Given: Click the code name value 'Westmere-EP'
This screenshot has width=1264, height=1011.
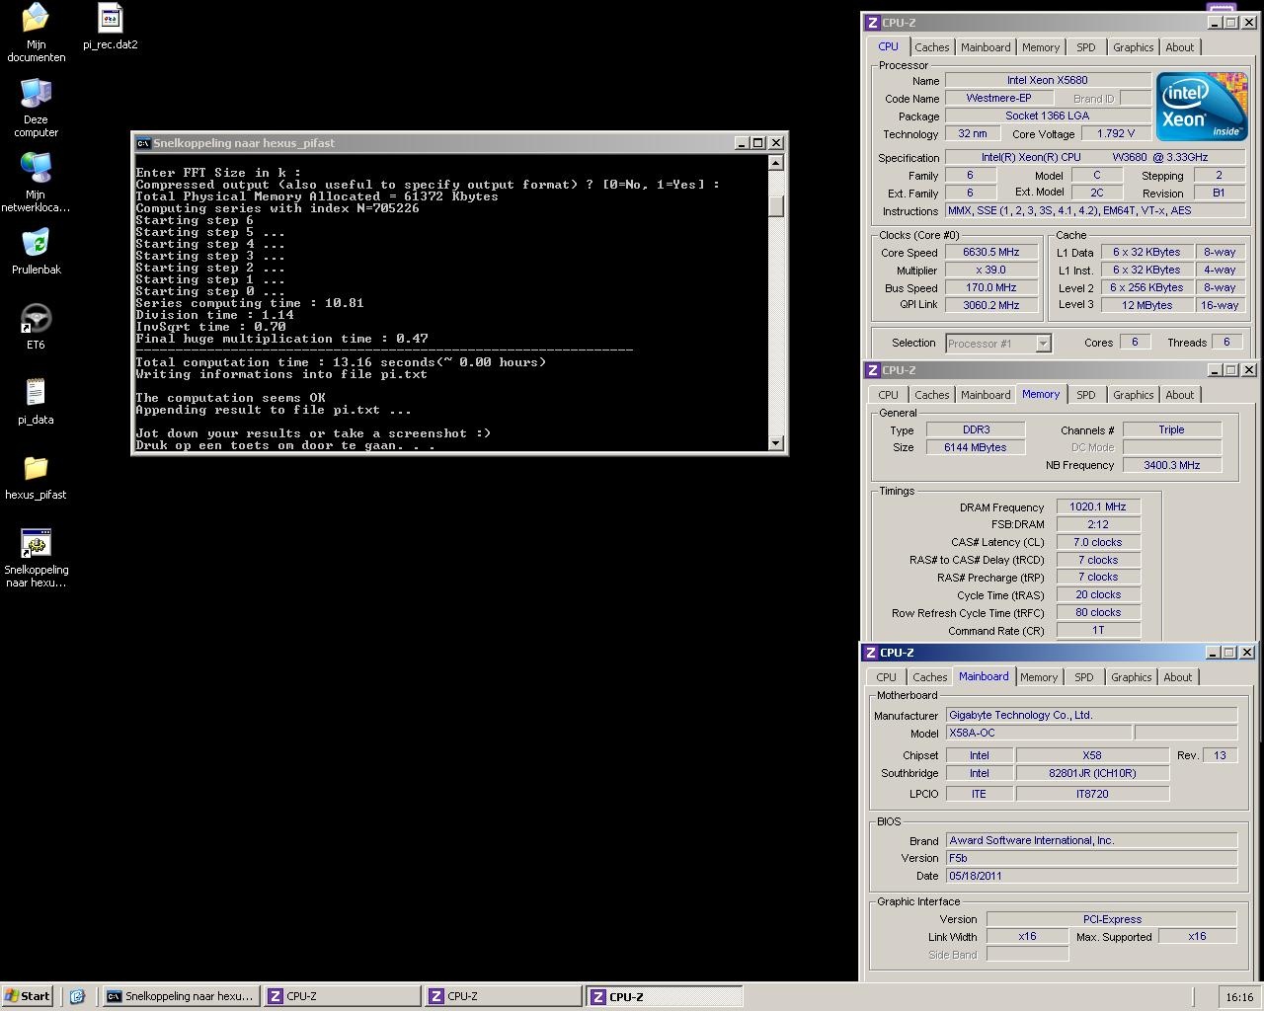Looking at the screenshot, I should click(998, 98).
